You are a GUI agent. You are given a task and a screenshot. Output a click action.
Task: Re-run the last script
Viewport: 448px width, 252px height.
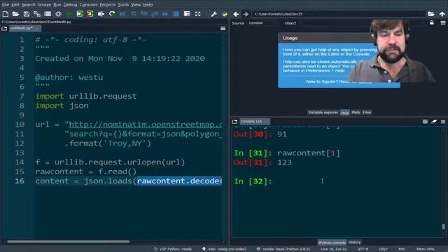112,14
